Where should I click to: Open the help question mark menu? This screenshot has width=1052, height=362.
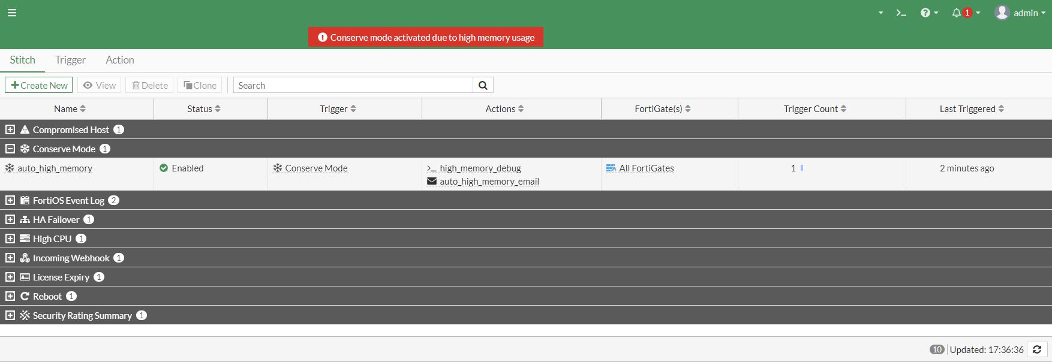coord(925,13)
